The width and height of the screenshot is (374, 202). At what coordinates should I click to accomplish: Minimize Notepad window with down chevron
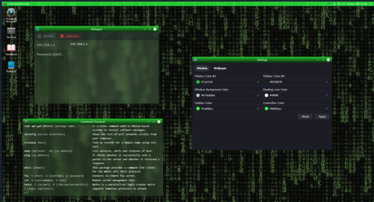pos(145,29)
